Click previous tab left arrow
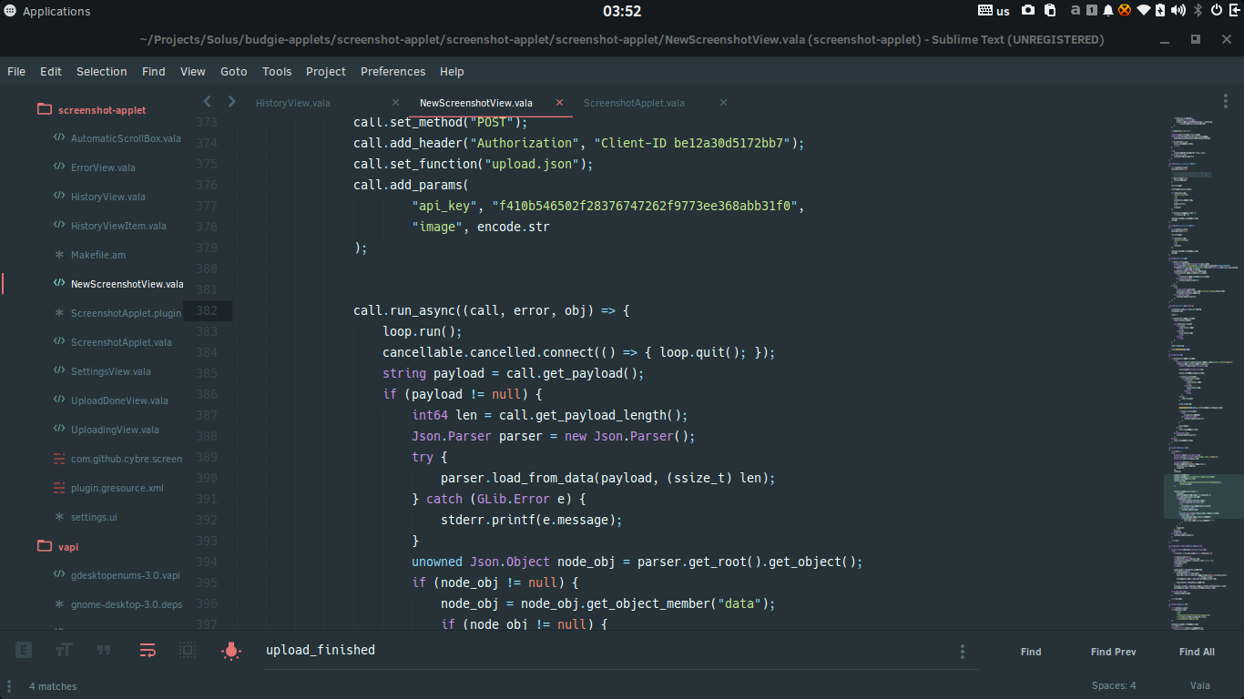This screenshot has height=699, width=1244. (208, 102)
